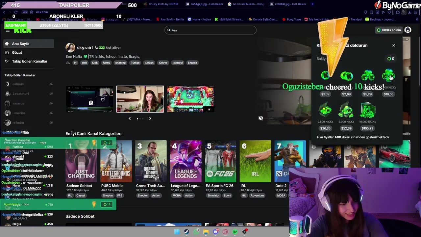Click the funny tag chip
Viewport: 421px width, 237px height.
(x=106, y=63)
